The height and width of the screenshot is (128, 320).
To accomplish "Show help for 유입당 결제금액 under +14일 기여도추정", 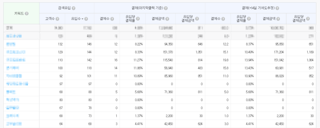I will 308,19.
